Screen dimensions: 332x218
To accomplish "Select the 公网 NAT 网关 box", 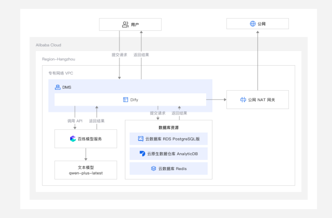I will 258,100.
